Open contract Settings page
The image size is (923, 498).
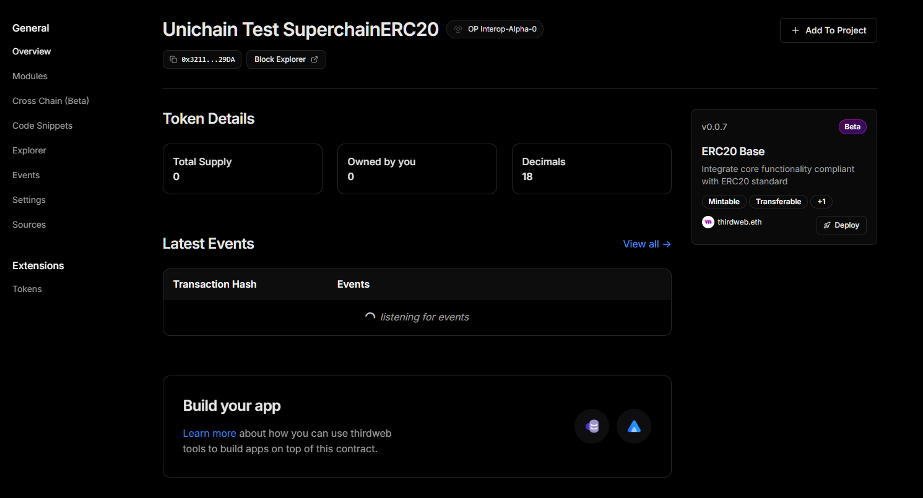(x=29, y=200)
